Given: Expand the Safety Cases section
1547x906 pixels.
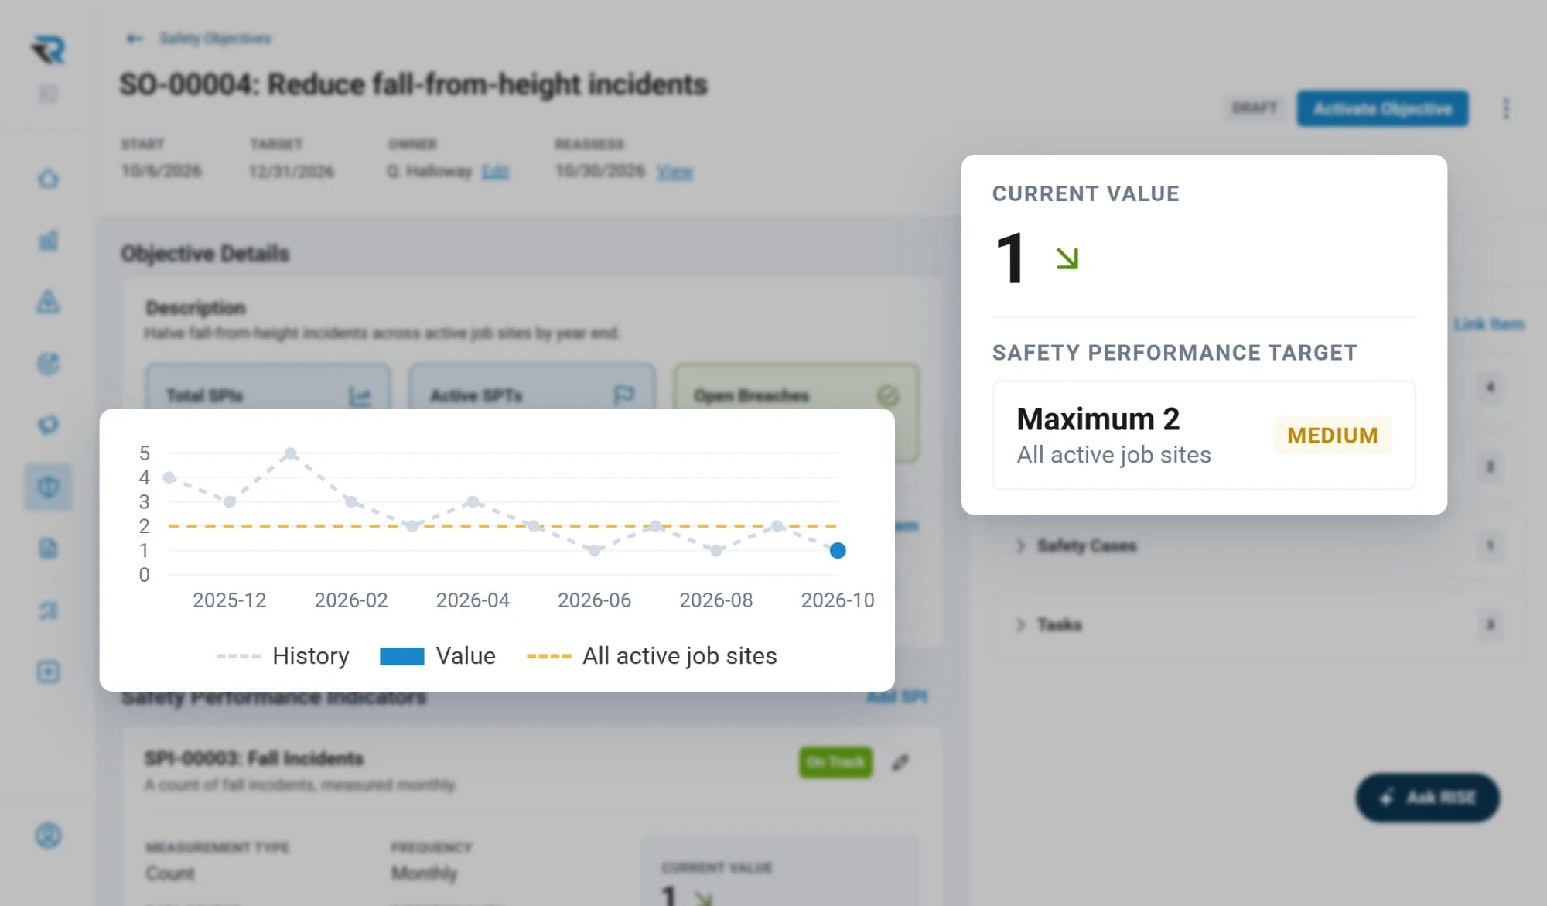Looking at the screenshot, I should (1258, 545).
